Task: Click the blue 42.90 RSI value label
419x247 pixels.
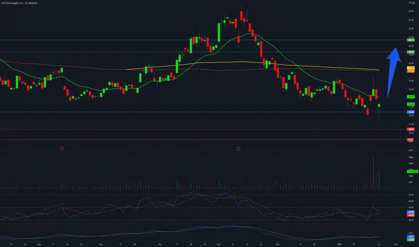Action: click(411, 212)
